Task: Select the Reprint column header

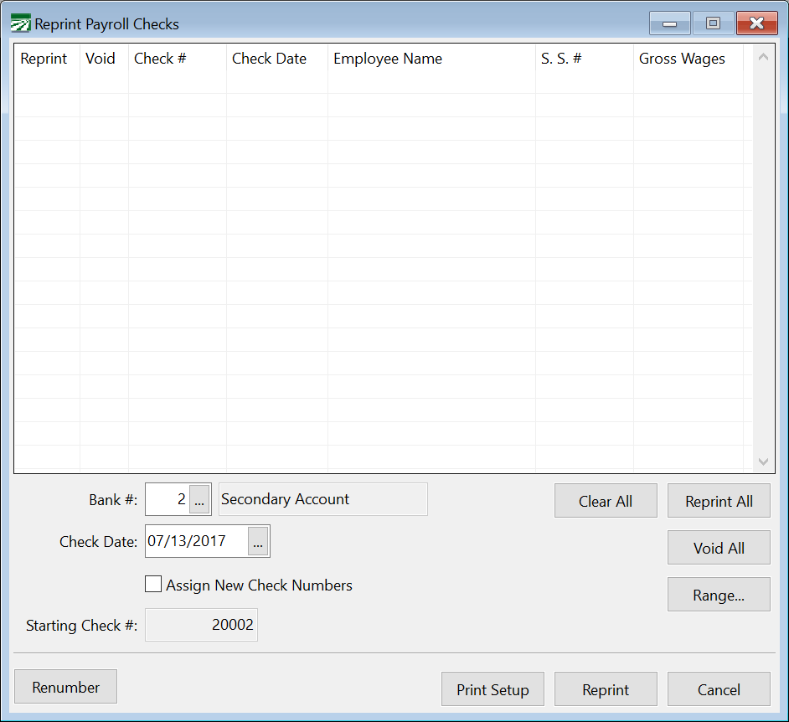Action: (x=44, y=59)
